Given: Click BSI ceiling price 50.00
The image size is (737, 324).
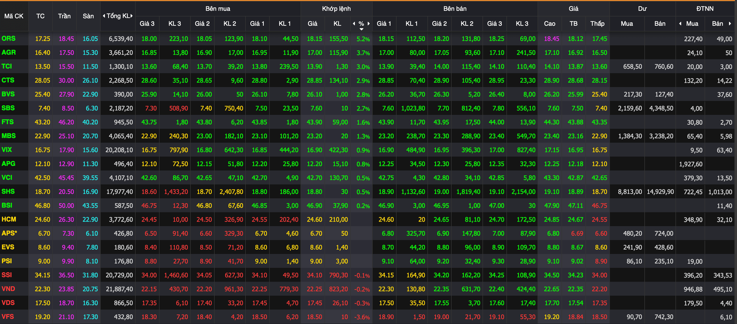Looking at the screenshot, I should click(66, 206).
